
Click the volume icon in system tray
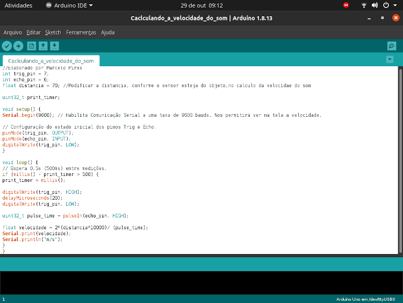(x=375, y=5)
